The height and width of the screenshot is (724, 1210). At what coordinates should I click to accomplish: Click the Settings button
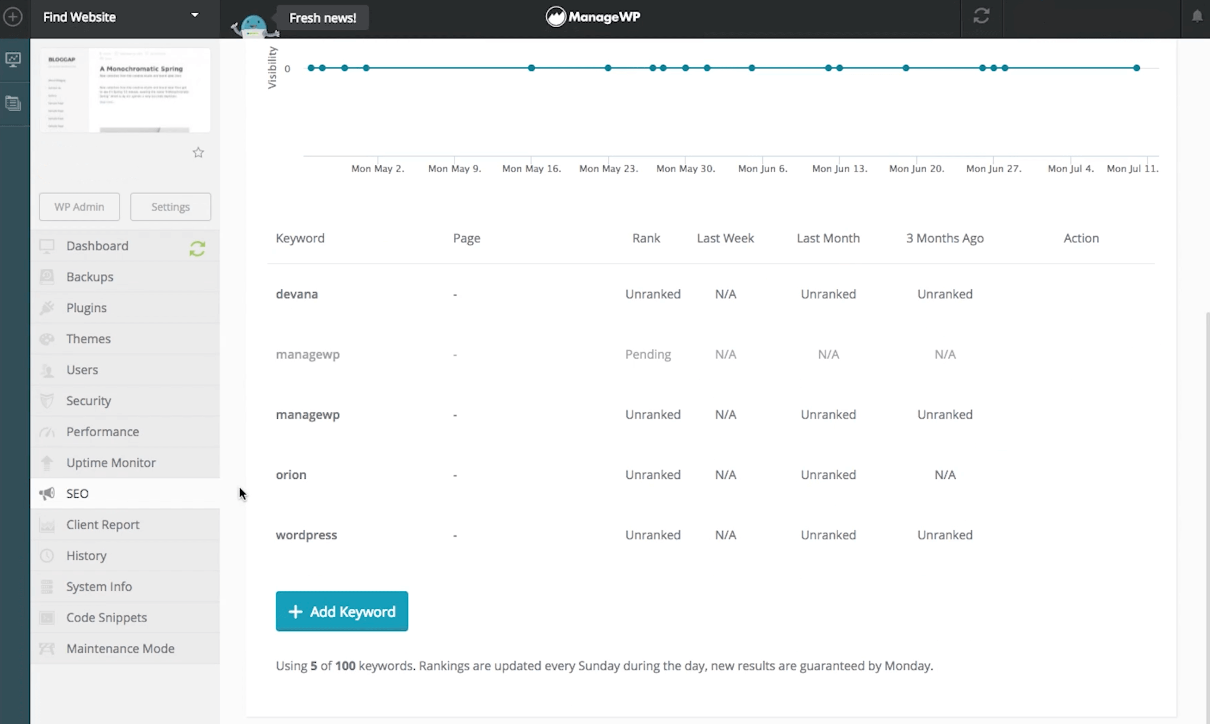click(170, 207)
